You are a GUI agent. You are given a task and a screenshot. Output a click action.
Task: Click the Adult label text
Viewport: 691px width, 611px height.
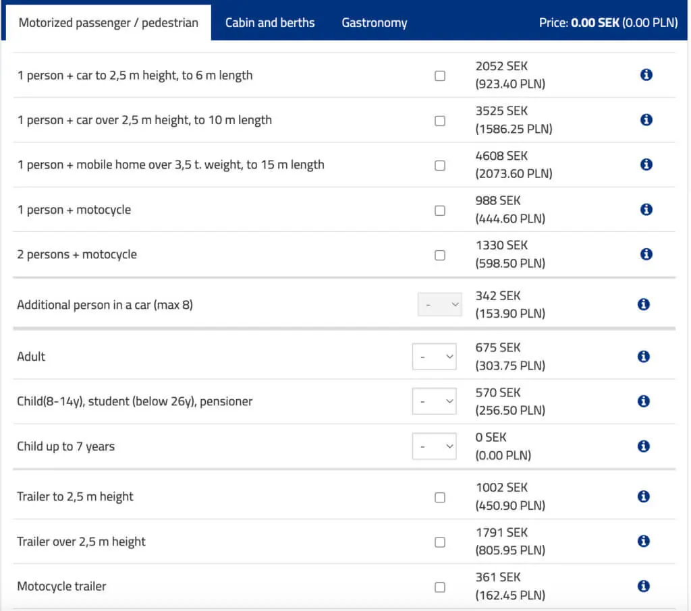(x=31, y=356)
